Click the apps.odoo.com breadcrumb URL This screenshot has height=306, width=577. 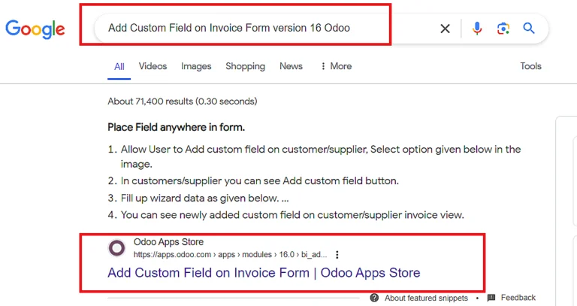click(230, 254)
